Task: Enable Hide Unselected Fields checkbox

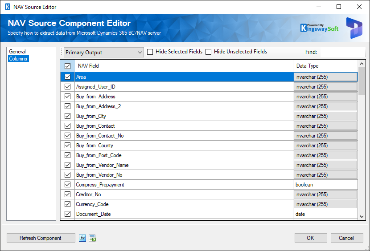Action: tap(208, 52)
